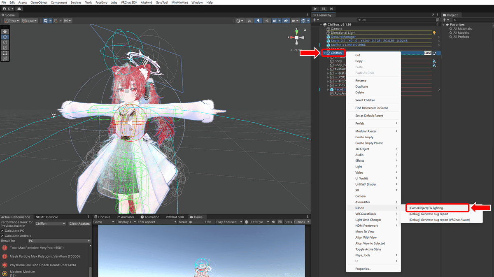
Task: Toggle the Hierarchy panel lock icon
Action: pos(433,15)
